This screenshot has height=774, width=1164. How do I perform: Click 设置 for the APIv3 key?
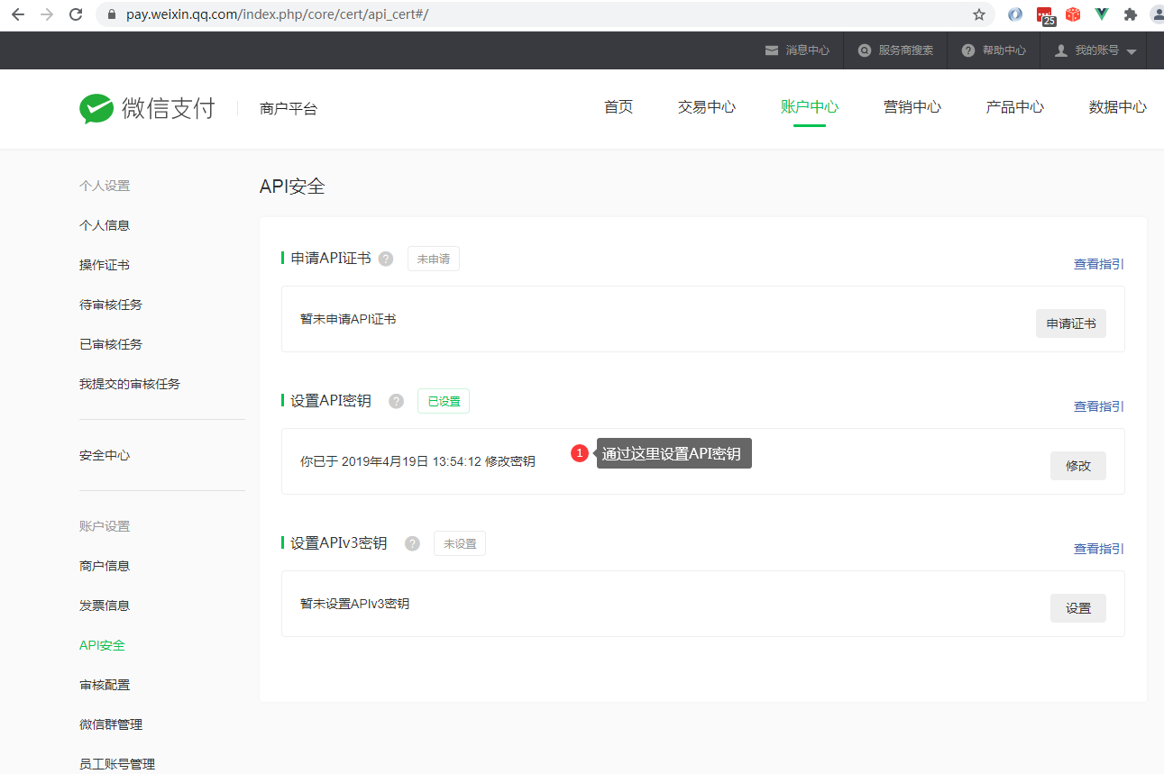pos(1078,608)
